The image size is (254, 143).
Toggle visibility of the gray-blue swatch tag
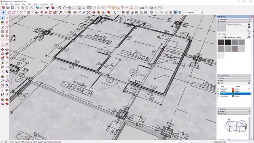[x=218, y=96]
